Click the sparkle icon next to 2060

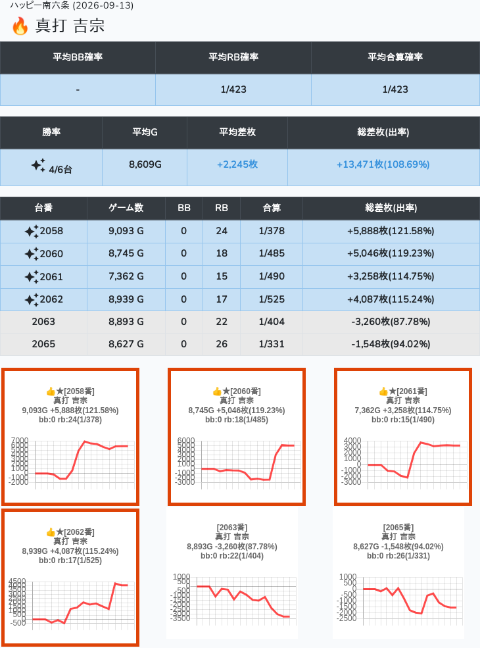tap(32, 254)
